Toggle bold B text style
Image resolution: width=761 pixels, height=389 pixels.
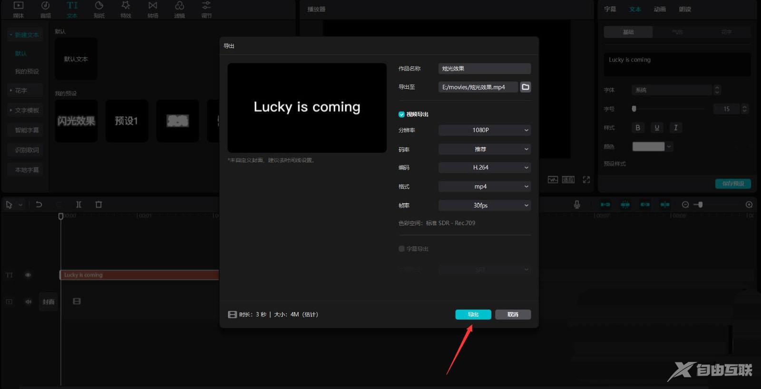[638, 128]
